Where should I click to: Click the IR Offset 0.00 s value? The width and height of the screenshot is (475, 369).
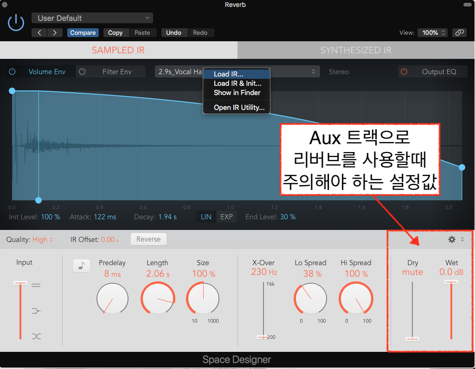(x=109, y=240)
